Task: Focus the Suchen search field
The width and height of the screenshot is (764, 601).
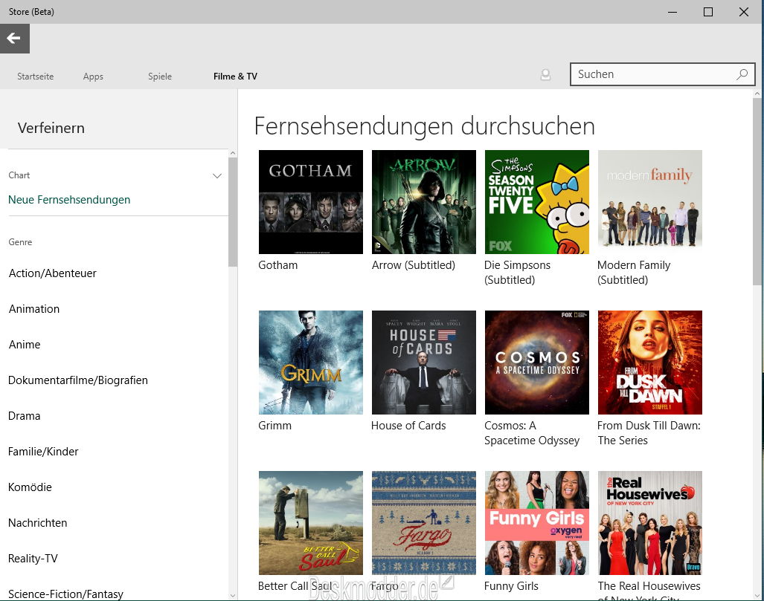Action: coord(663,74)
